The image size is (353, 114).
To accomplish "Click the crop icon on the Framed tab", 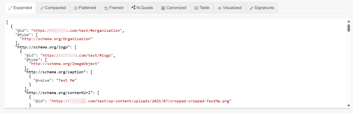I will 106,8.
